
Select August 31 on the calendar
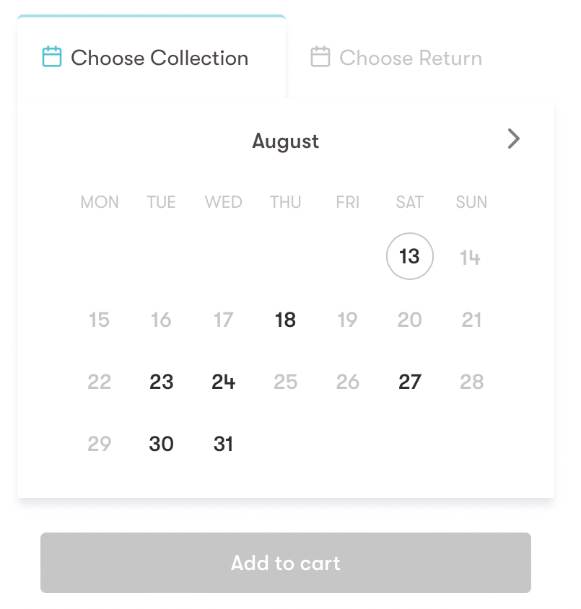(223, 444)
